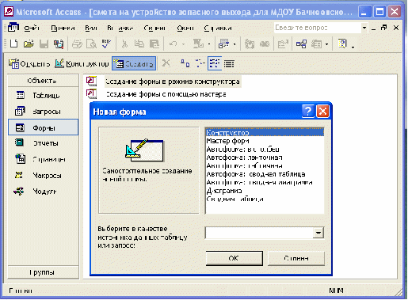Image resolution: width=408 pixels, height=300 pixels.
Task: Click Отмена in Новая форма dialog
Action: (296, 258)
